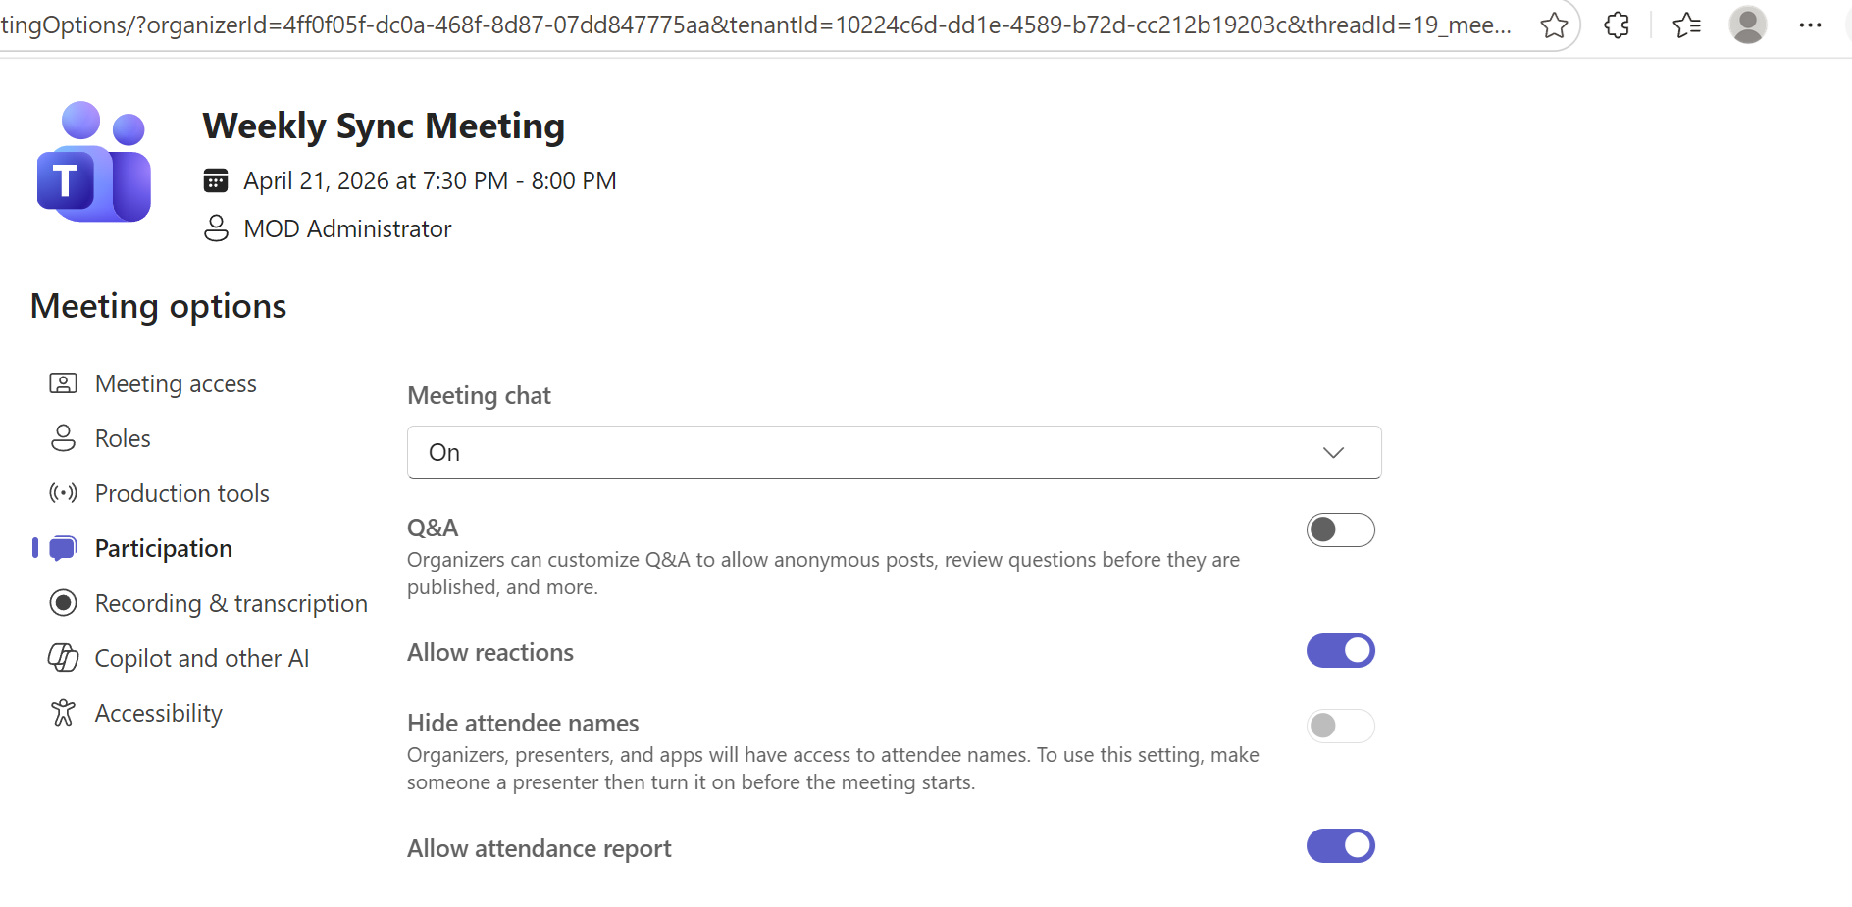The width and height of the screenshot is (1852, 907).
Task: Open browser Settings and more menu
Action: pos(1811,25)
